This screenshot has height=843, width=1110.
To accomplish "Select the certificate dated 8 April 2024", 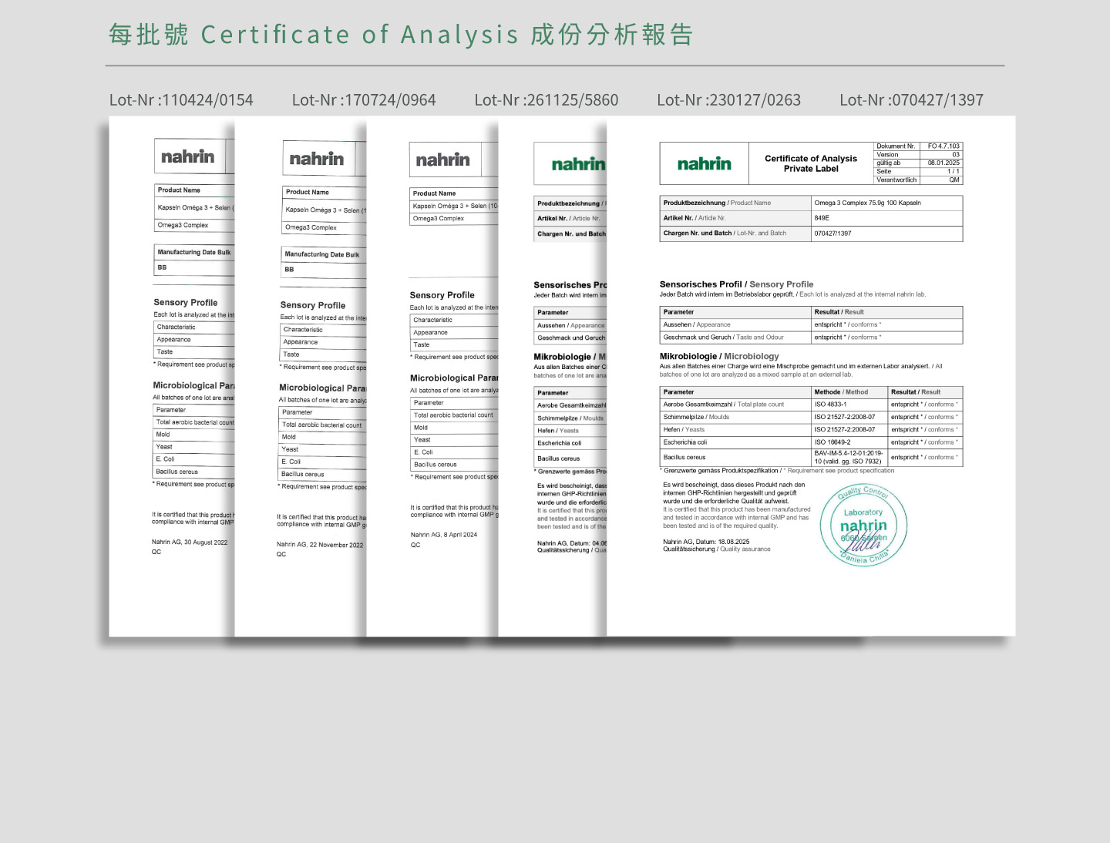I will click(x=432, y=385).
